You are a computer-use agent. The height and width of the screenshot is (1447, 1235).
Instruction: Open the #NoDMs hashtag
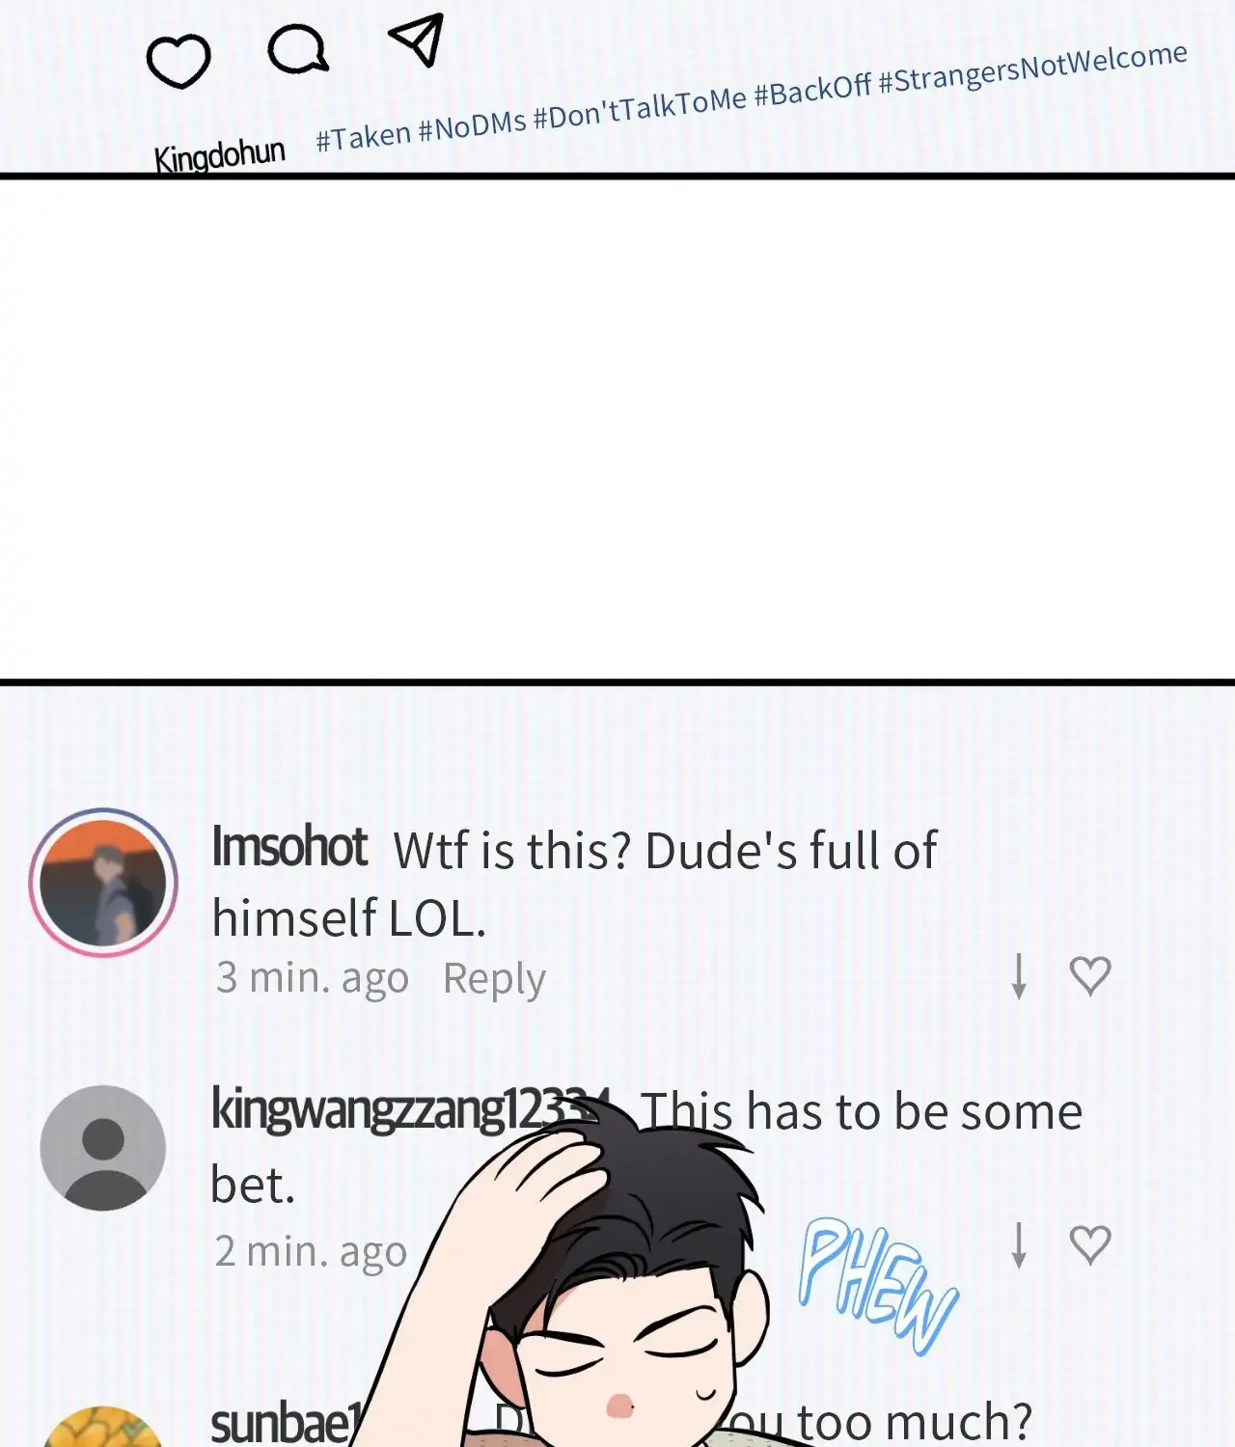click(473, 123)
